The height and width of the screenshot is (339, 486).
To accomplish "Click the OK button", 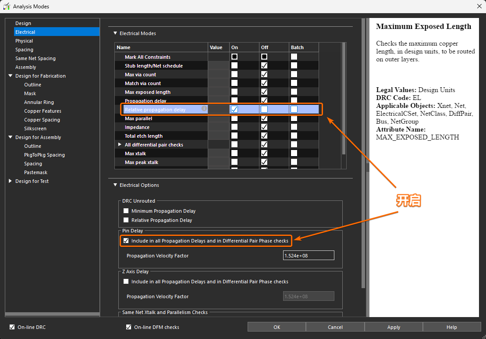I will [x=277, y=327].
